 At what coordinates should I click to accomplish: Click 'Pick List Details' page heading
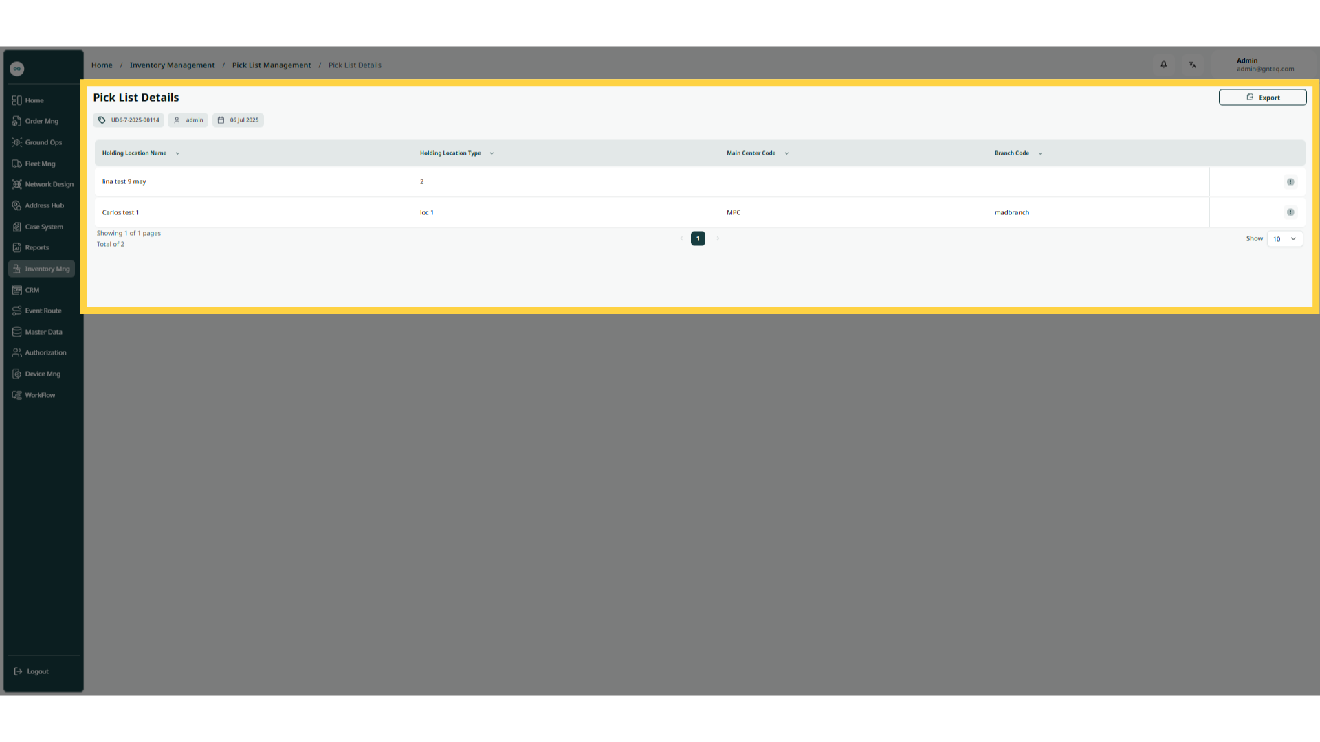pos(136,98)
